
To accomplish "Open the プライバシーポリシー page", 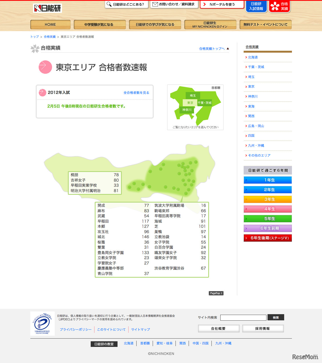I will [76, 329].
